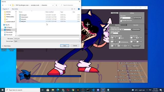
Task: Click the weather widget showing Light rain
Action: [138, 90]
